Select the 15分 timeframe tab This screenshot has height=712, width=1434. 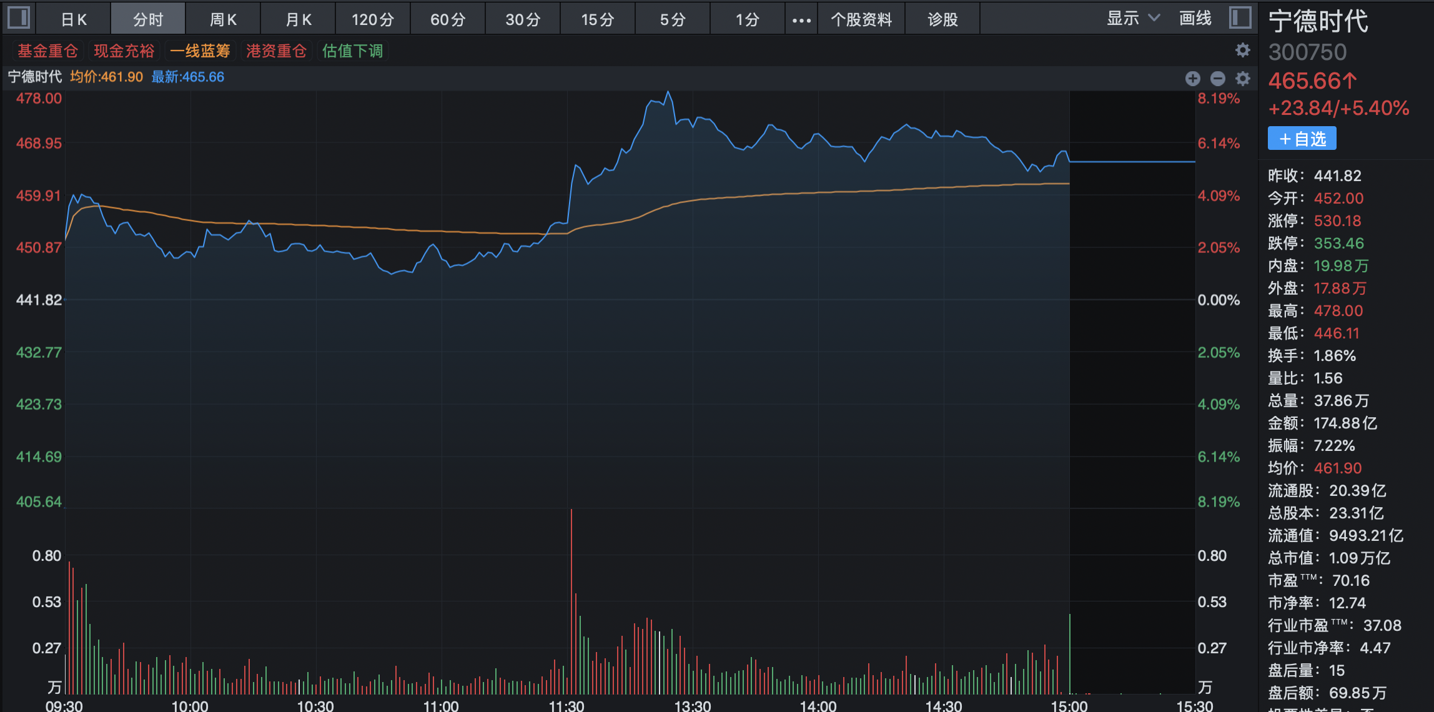(x=598, y=19)
